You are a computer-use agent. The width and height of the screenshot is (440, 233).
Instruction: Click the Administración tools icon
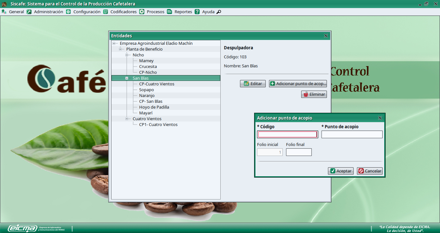click(29, 12)
